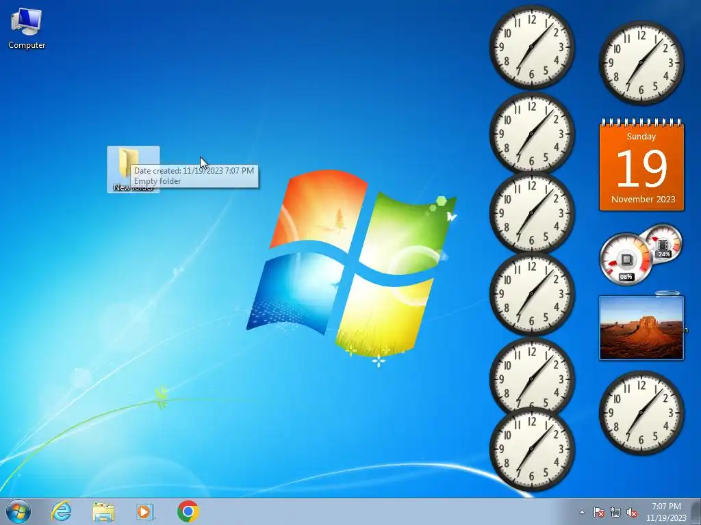Show hidden system tray icons arrow
This screenshot has height=525, width=701.
pos(582,512)
